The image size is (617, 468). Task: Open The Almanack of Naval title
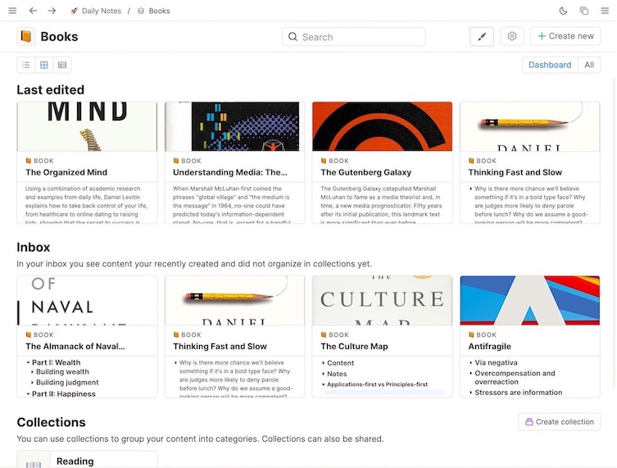click(75, 347)
